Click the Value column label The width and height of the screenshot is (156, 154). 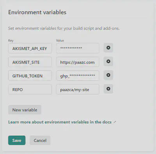(60, 41)
